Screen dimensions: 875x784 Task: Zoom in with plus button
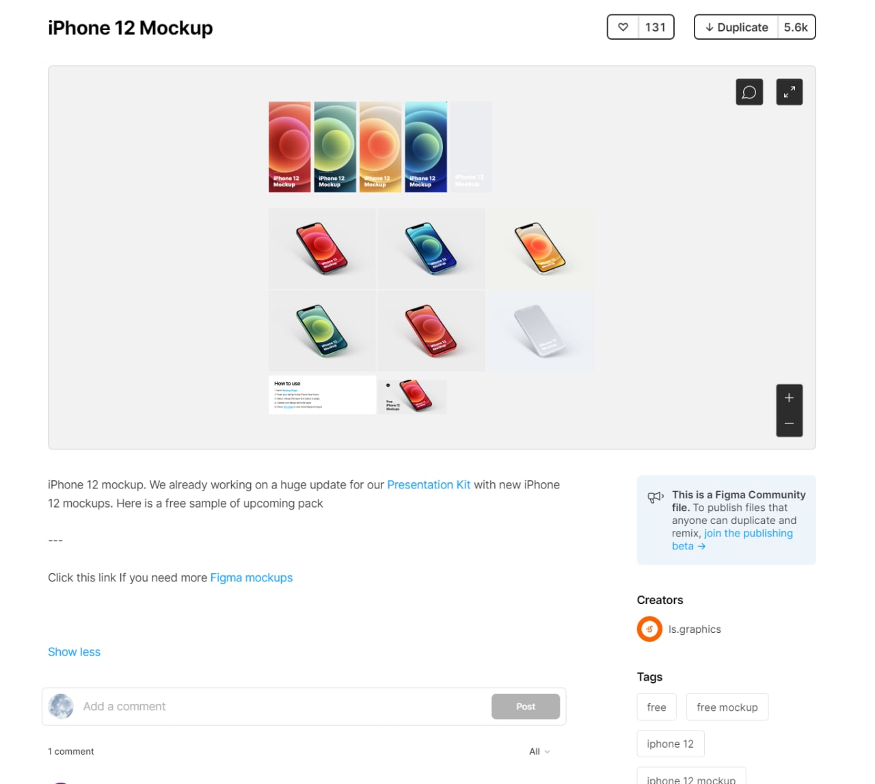tap(790, 397)
